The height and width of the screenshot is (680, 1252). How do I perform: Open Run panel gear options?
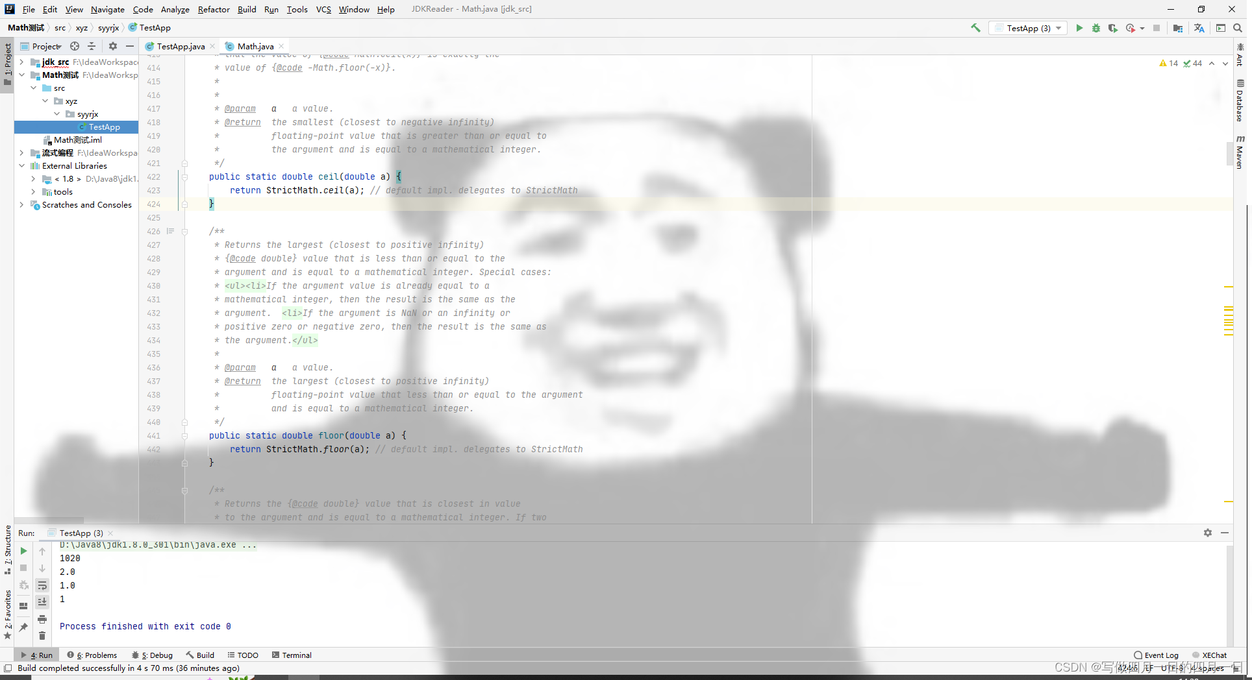tap(1208, 533)
